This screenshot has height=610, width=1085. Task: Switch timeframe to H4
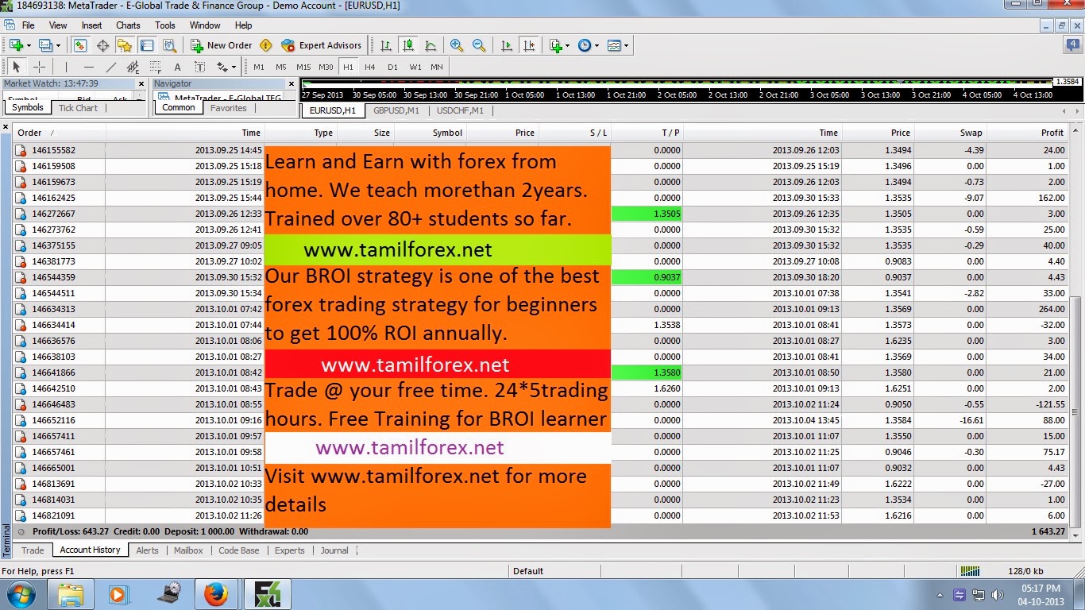pyautogui.click(x=370, y=68)
